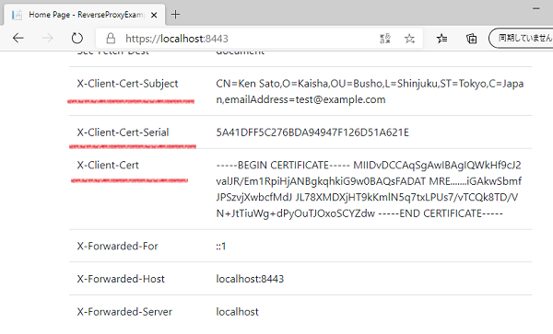The height and width of the screenshot is (334, 553).
Task: Click the X-Forwarded-Host header name
Action: click(x=121, y=279)
